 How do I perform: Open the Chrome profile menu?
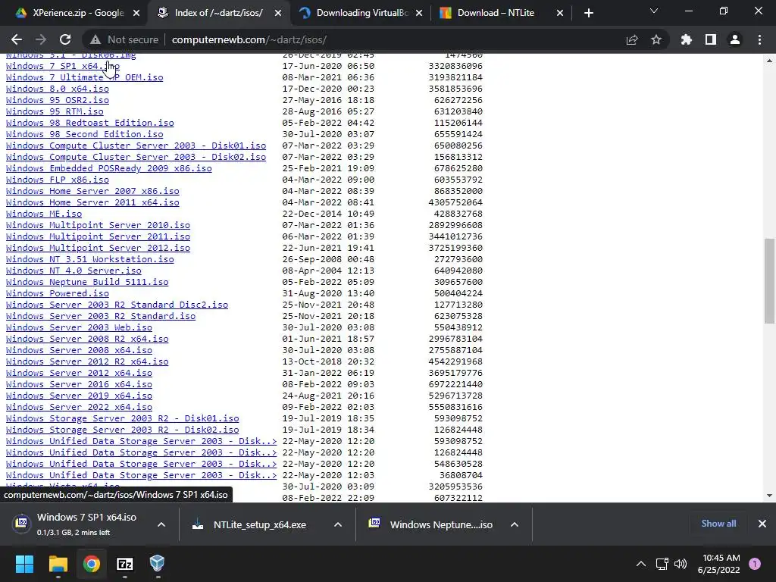point(735,39)
